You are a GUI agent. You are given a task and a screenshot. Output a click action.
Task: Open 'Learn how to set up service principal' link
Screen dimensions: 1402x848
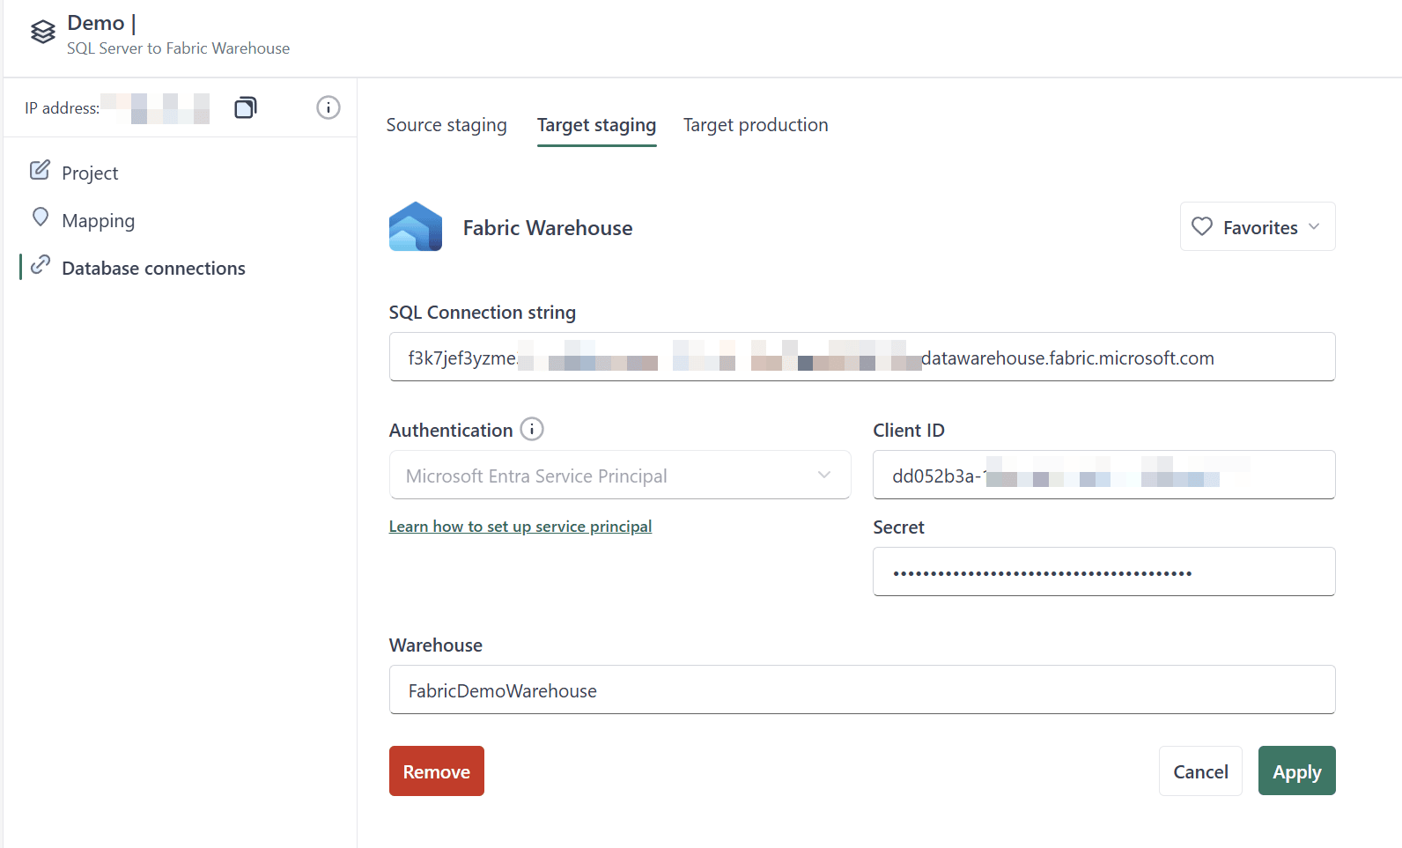point(520,527)
